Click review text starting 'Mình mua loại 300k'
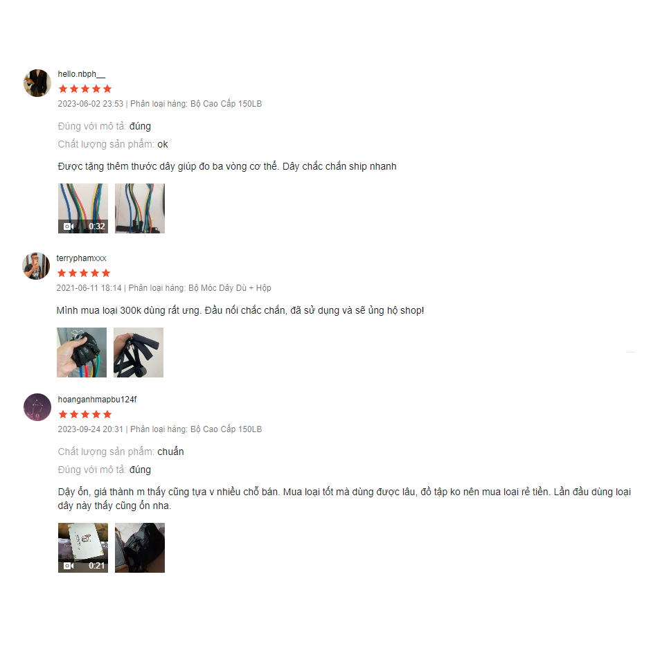The image size is (651, 651). (240, 310)
